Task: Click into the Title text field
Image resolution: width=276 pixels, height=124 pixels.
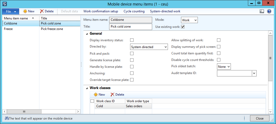Action: tap(130, 27)
